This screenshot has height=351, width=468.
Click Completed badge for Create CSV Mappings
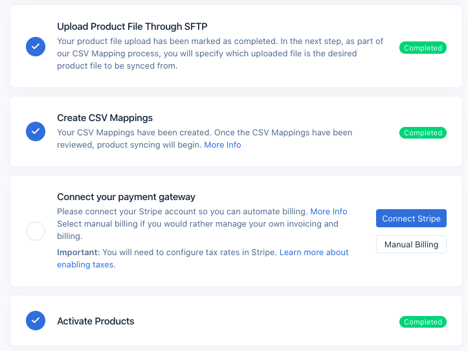coord(423,133)
